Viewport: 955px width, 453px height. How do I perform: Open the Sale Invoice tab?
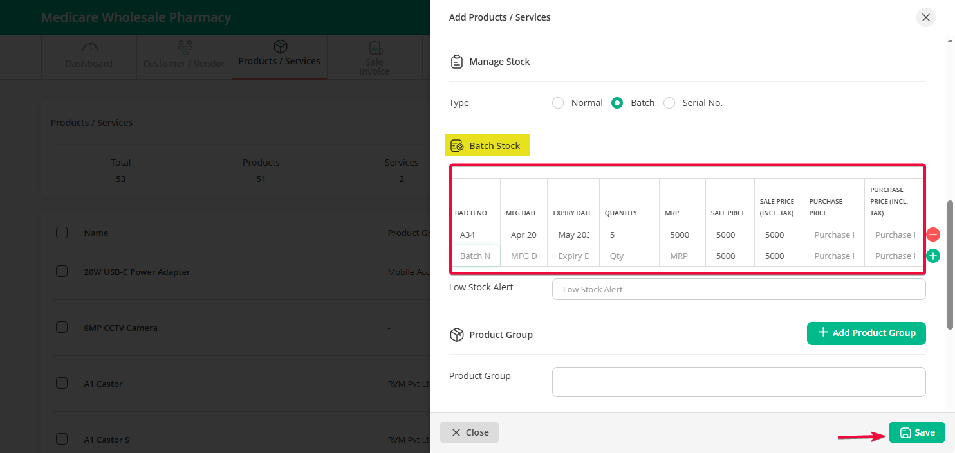click(375, 57)
